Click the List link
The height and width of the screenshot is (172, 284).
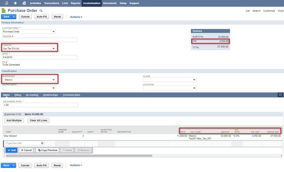[248, 11]
